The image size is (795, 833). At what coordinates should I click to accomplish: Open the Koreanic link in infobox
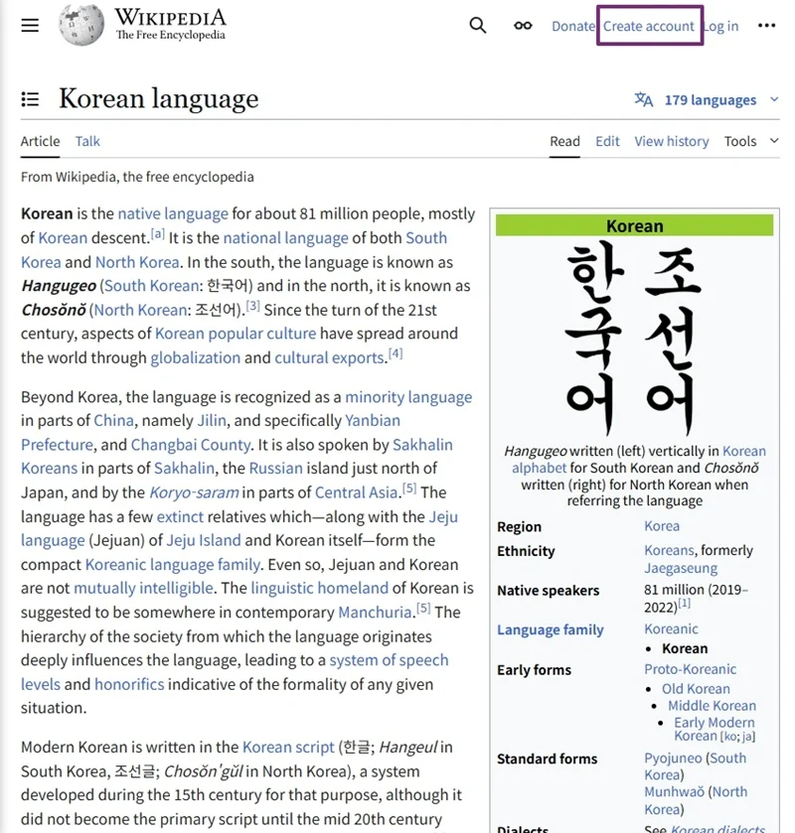pyautogui.click(x=671, y=629)
